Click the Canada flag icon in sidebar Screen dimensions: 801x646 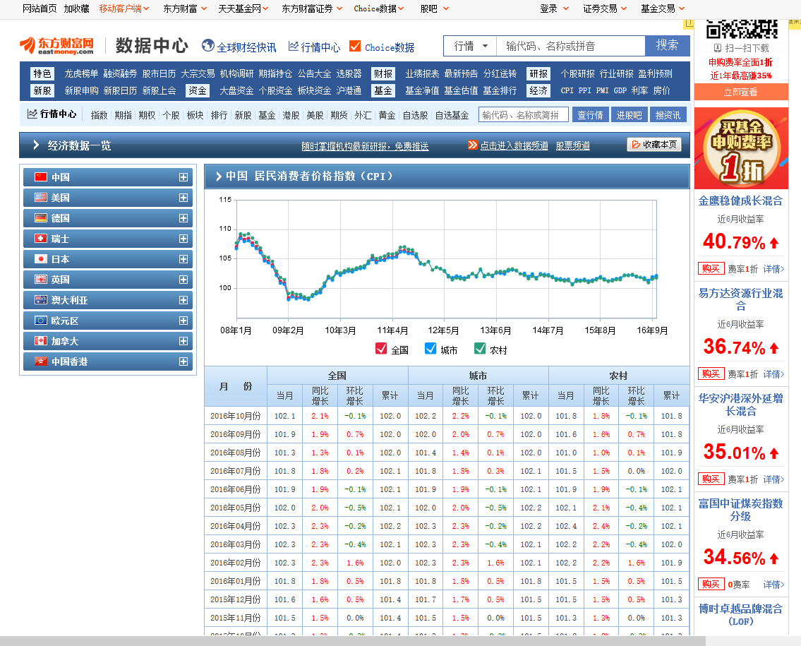[x=41, y=341]
